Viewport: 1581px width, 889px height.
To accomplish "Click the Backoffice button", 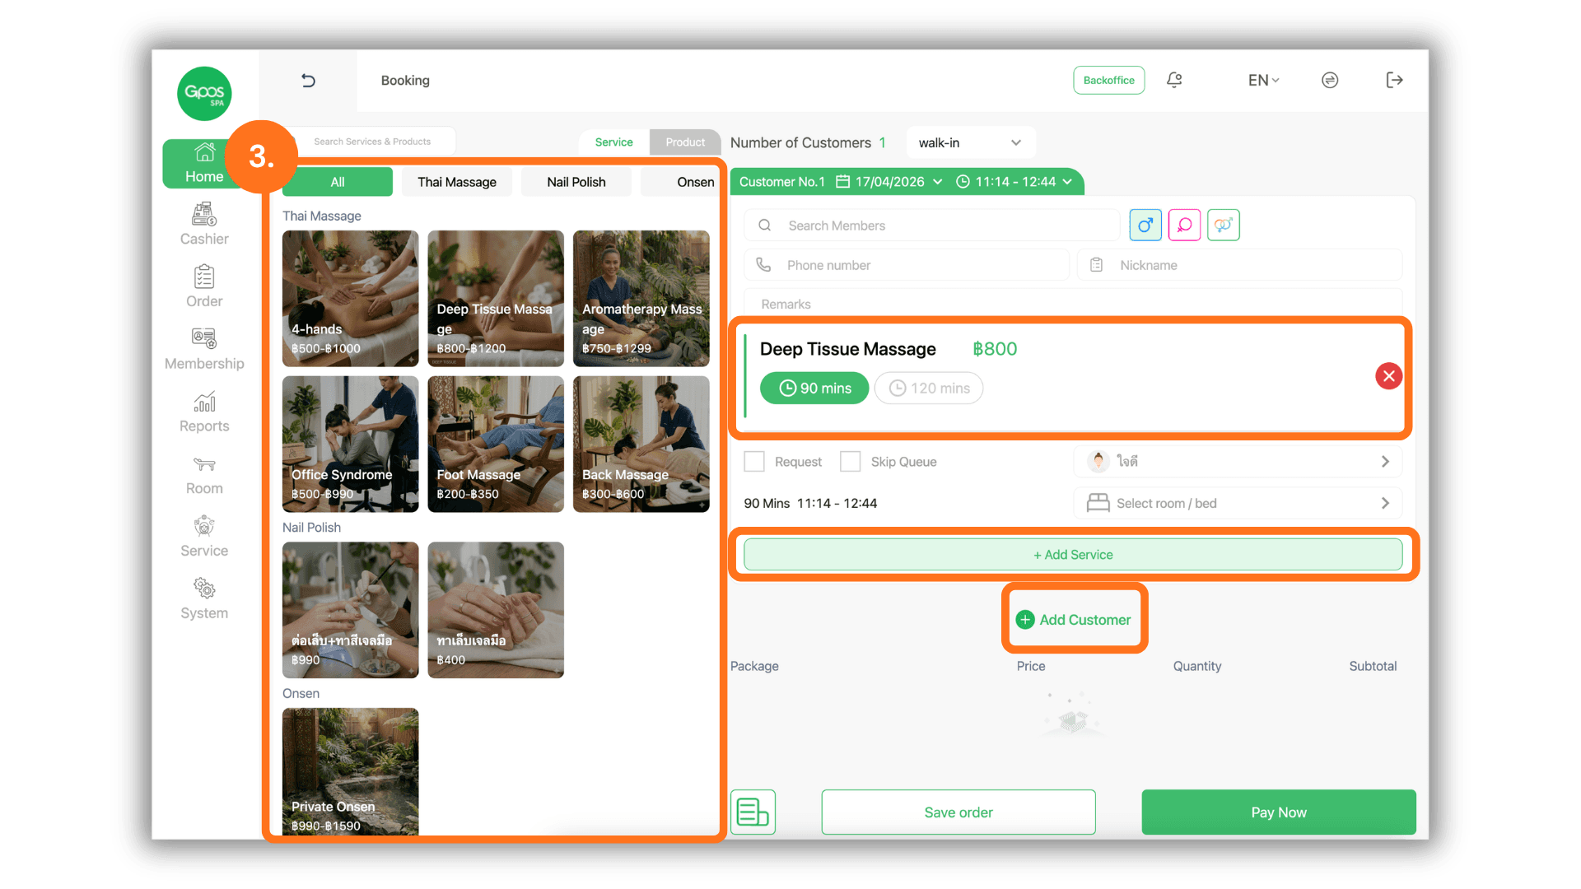I will [1109, 80].
